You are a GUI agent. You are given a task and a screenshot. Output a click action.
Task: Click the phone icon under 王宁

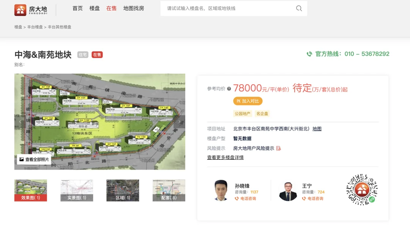pos(304,198)
